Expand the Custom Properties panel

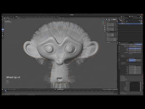[x=131, y=94]
